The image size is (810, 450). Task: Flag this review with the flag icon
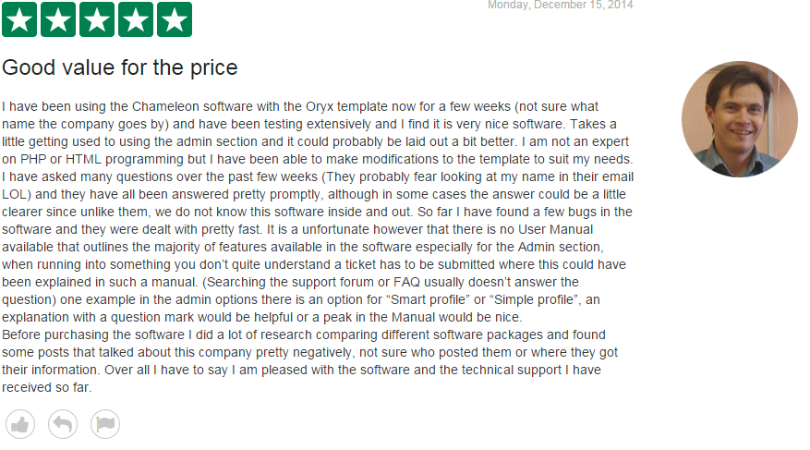click(105, 424)
